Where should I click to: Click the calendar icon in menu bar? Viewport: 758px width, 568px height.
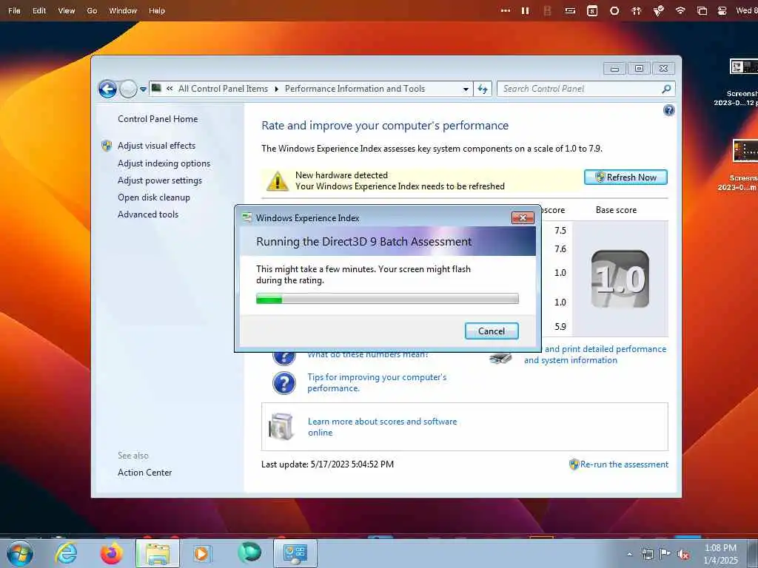pos(592,10)
